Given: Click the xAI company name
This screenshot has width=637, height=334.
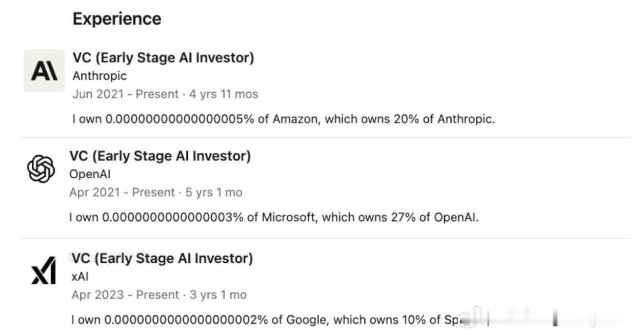Looking at the screenshot, I should 80,277.
